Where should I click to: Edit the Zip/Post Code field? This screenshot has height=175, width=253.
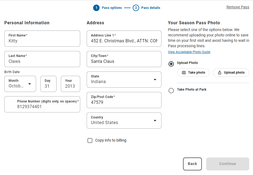pos(124,102)
